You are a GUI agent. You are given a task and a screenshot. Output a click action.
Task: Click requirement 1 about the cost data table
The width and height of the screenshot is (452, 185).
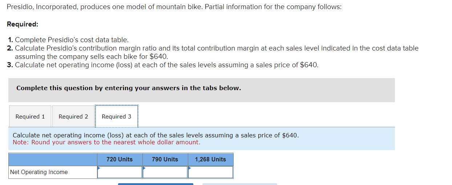coord(72,40)
